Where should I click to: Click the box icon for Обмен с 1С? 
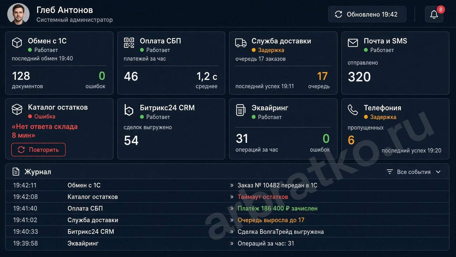(17, 43)
